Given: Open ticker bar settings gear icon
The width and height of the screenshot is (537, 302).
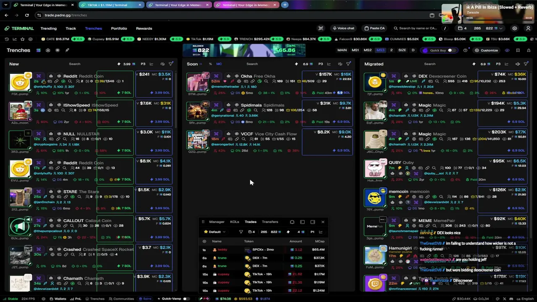Looking at the screenshot, I should coord(30,39).
